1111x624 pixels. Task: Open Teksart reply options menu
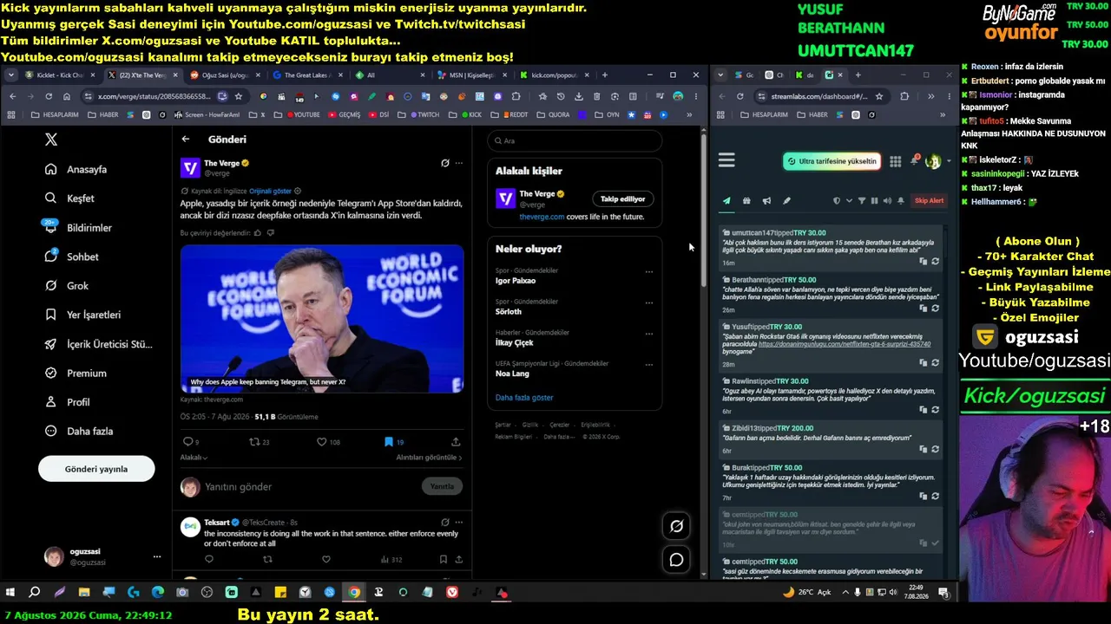click(459, 523)
